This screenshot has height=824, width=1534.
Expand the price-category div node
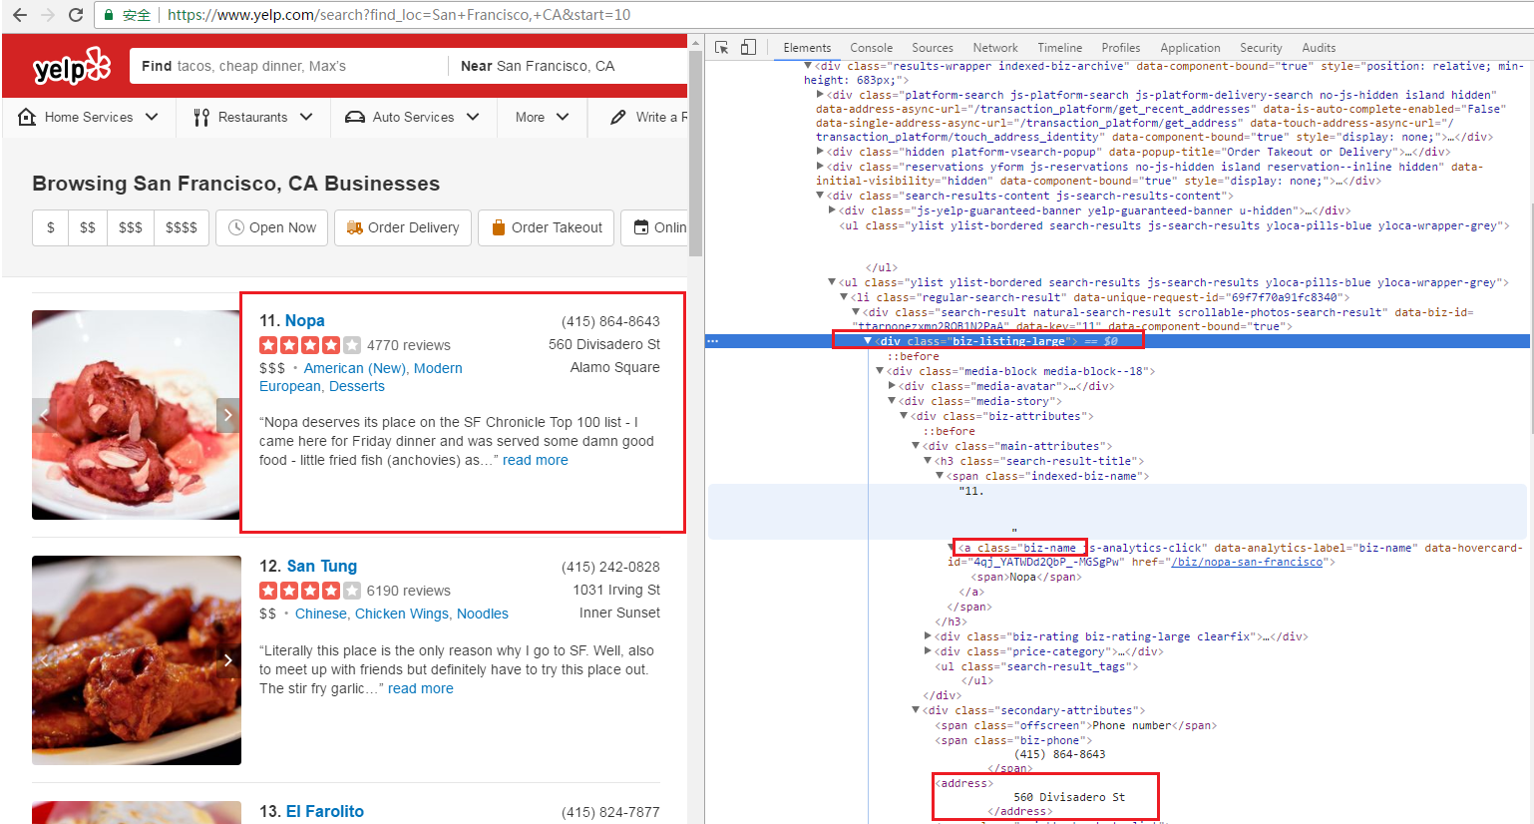coord(929,651)
